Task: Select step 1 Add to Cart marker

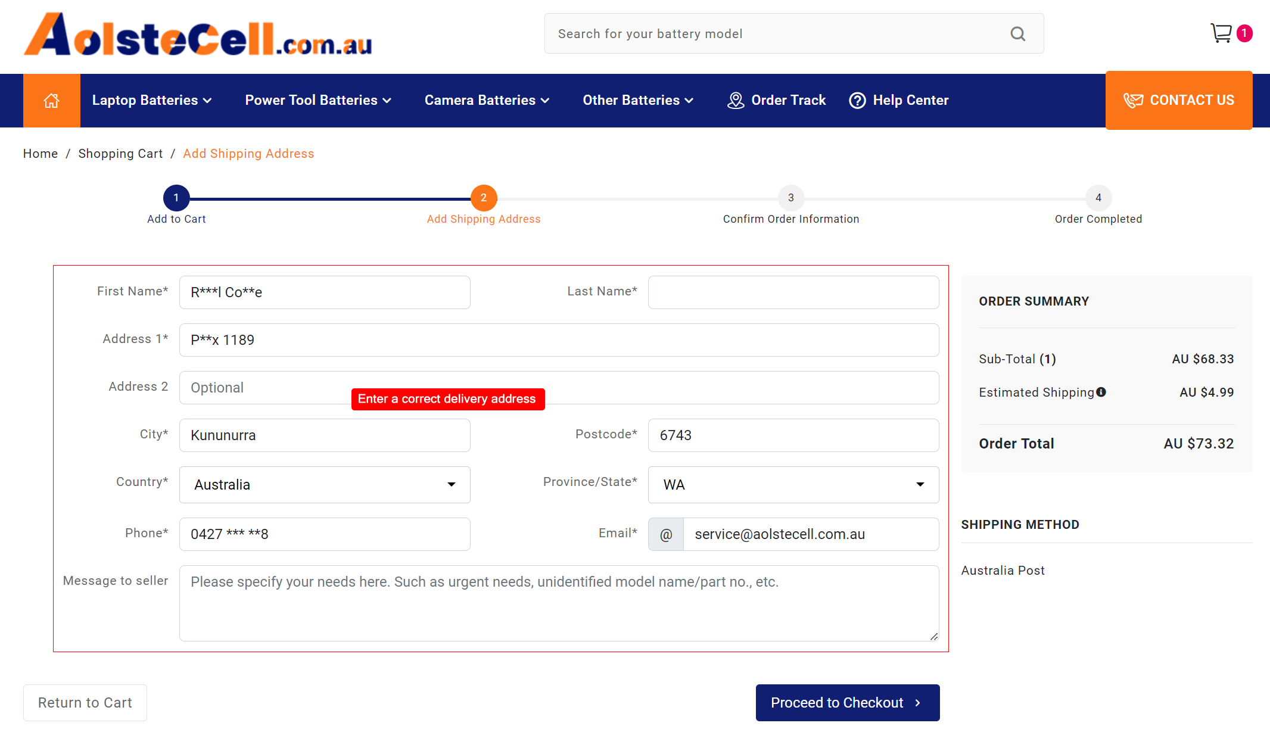Action: 176,198
